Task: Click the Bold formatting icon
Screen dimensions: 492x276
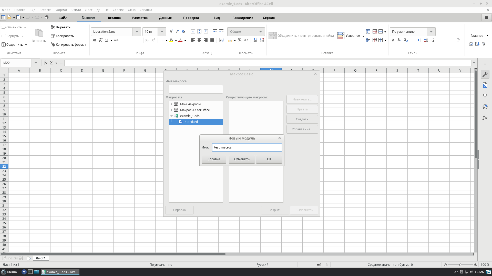Action: [95, 40]
